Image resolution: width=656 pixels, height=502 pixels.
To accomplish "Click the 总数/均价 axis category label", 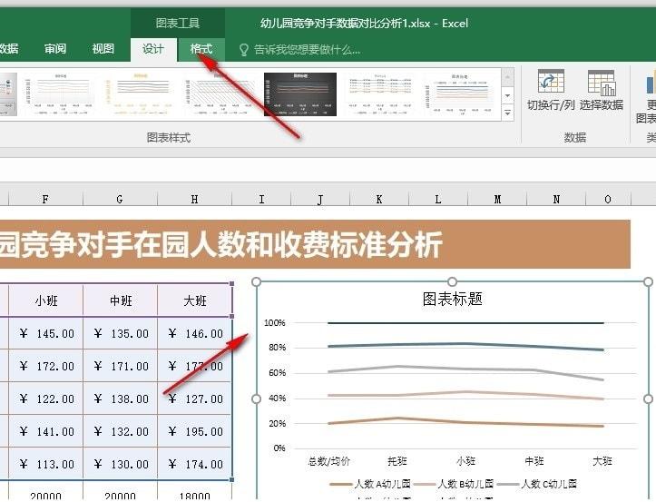I will point(328,461).
